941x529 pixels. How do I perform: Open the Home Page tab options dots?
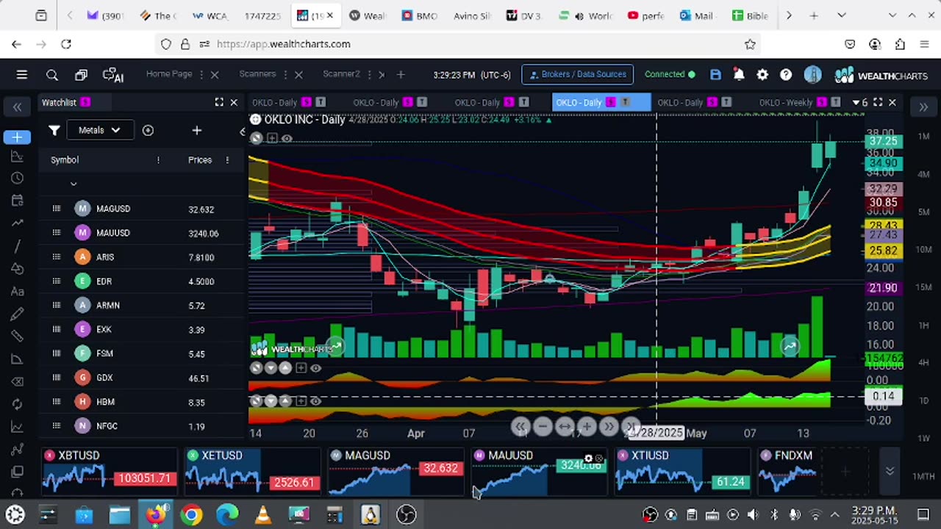[x=201, y=74]
